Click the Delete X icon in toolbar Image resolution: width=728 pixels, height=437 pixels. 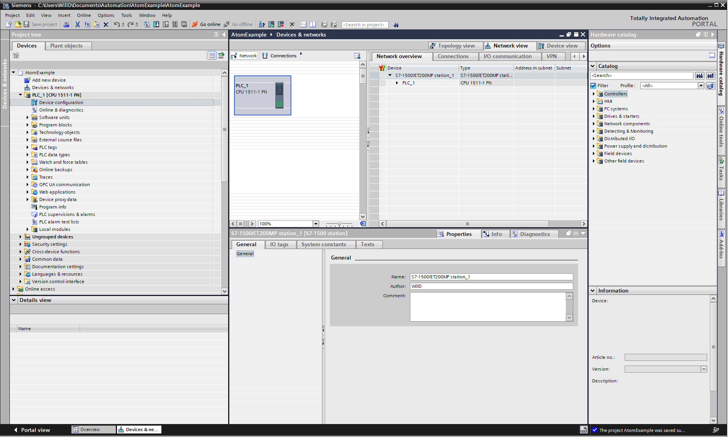point(106,24)
